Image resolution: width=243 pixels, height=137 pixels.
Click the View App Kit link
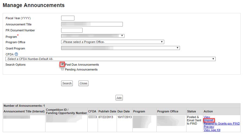[x=212, y=130]
